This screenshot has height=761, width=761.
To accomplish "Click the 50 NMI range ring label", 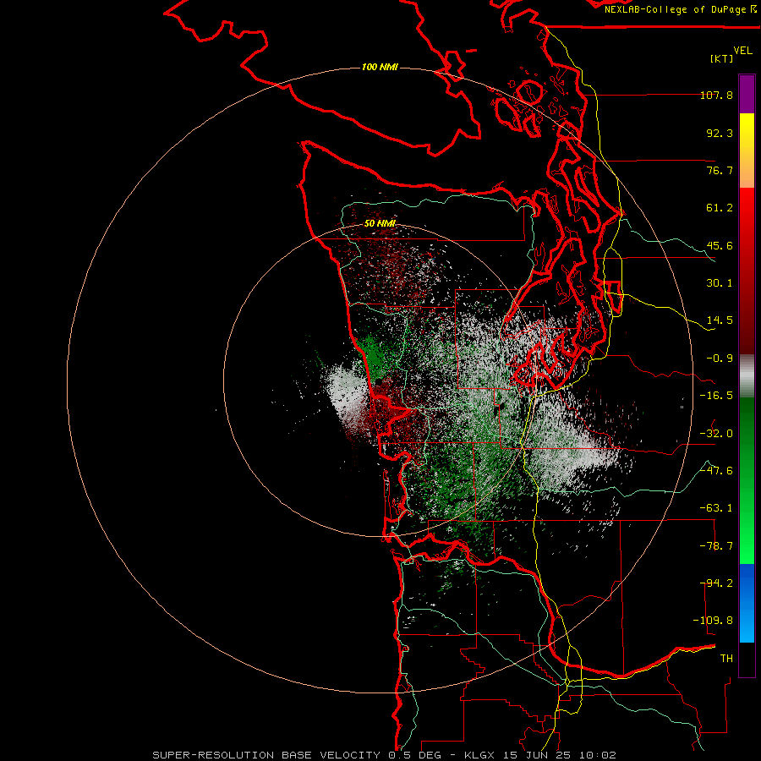I will (x=380, y=223).
